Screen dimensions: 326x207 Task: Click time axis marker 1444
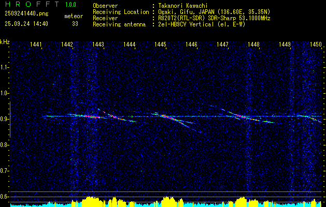(130, 45)
